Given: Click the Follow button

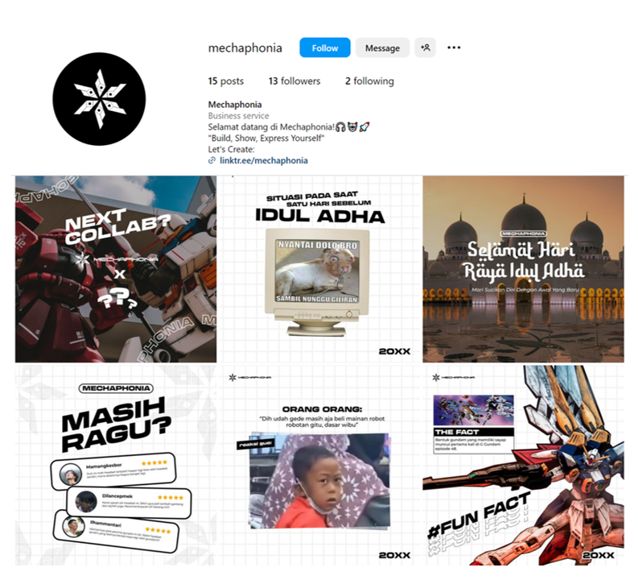Looking at the screenshot, I should pos(325,48).
